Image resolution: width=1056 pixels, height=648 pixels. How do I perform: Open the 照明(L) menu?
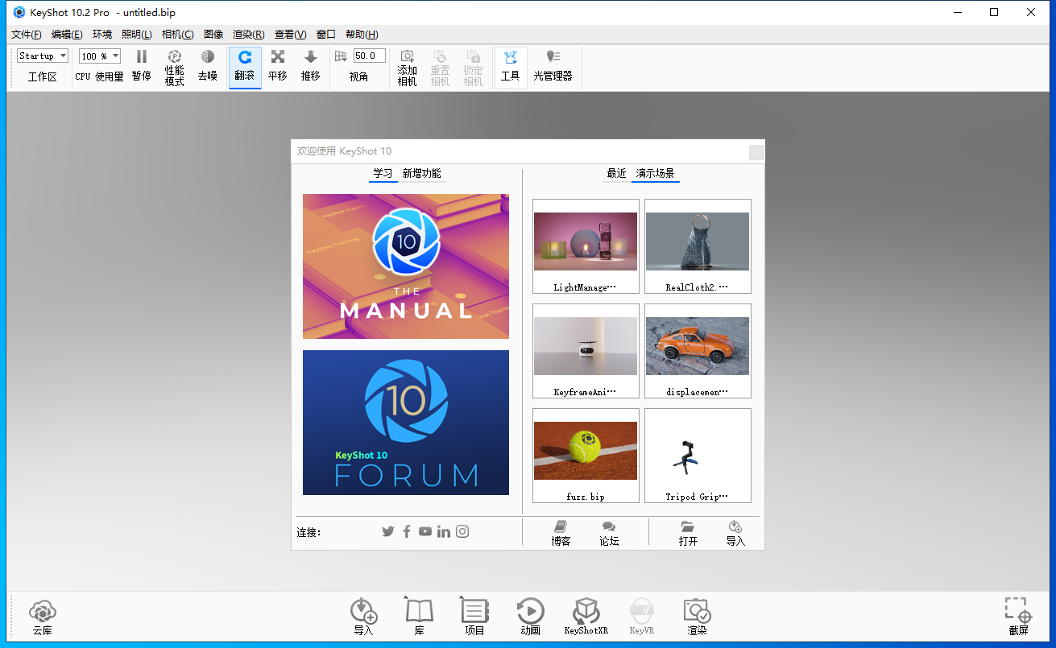pyautogui.click(x=137, y=35)
